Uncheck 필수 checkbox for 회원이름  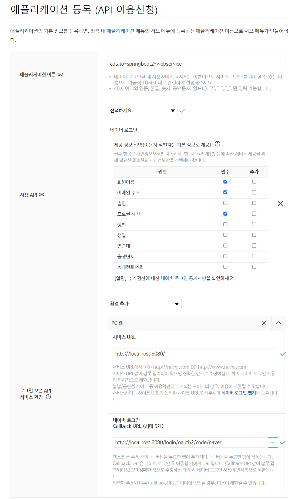(225, 182)
